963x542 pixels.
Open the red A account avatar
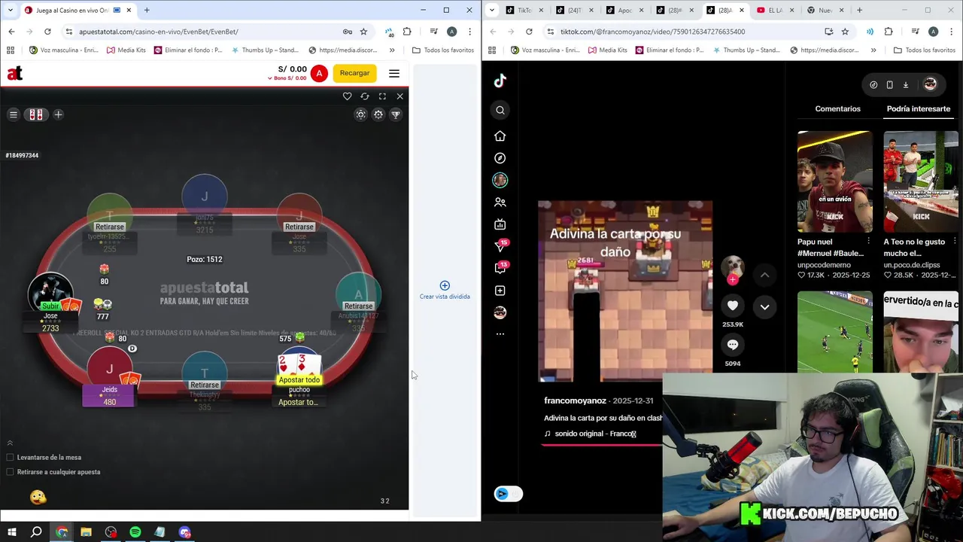(x=319, y=73)
